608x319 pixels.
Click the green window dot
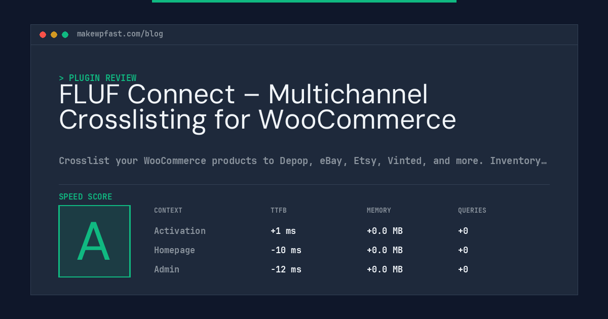(65, 34)
